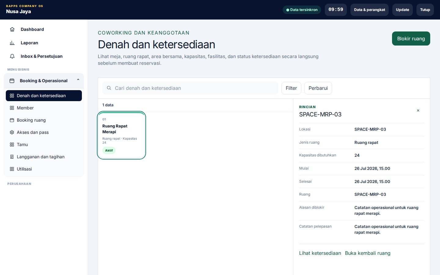
Task: Click the Buka kembali ruang link
Action: 368,253
